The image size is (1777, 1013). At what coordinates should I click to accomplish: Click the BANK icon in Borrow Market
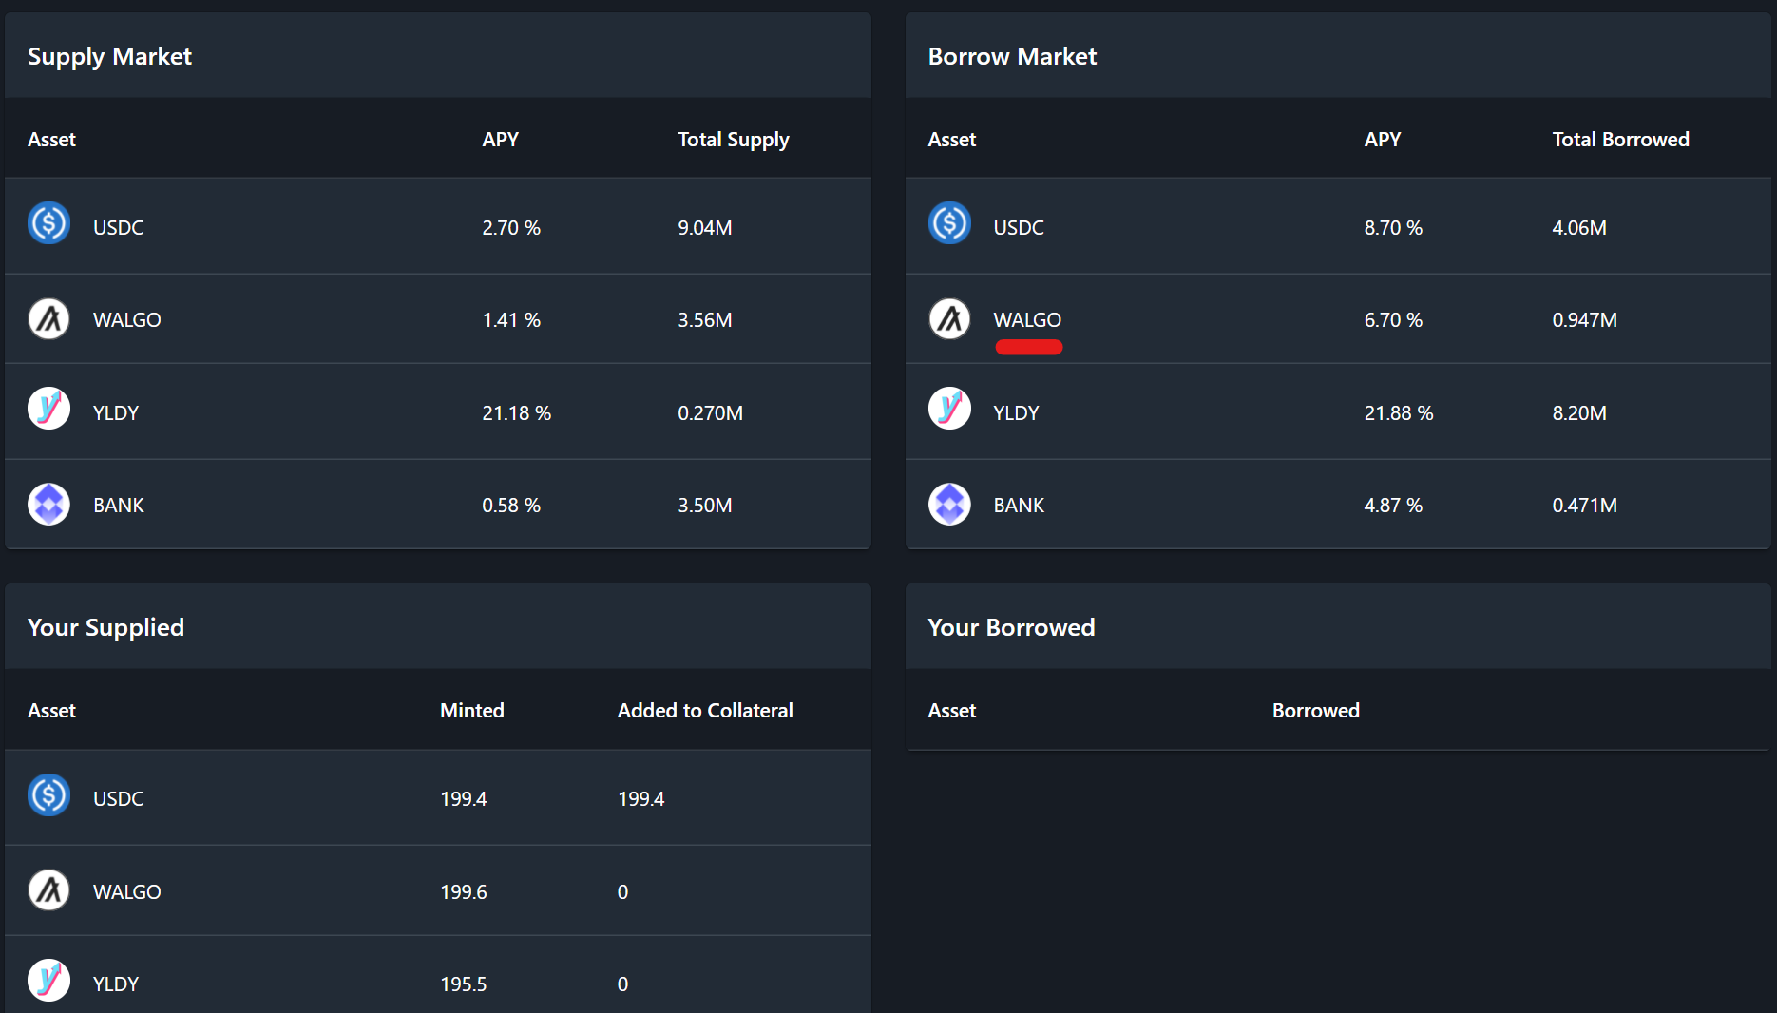point(949,504)
